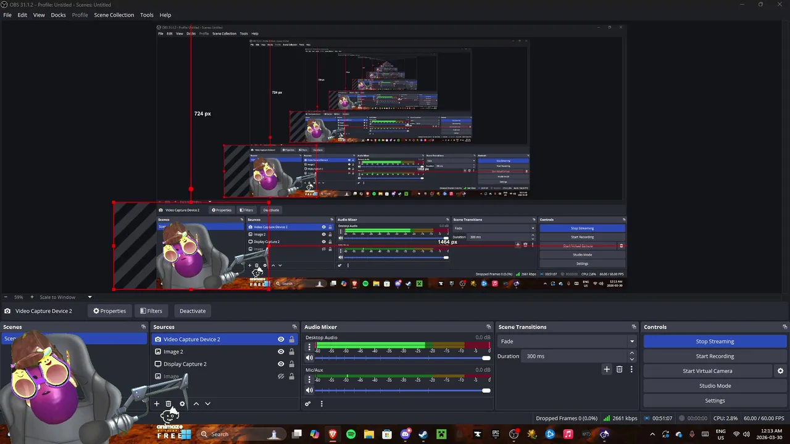Open the Scale to Window dropdown
Viewport: 790px width, 444px height.
tap(65, 297)
